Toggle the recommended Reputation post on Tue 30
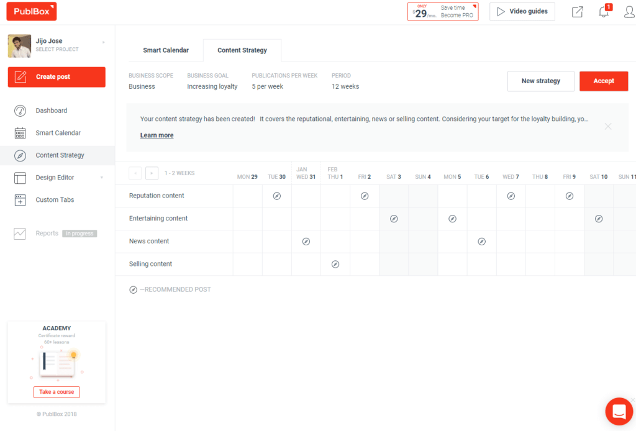 276,196
